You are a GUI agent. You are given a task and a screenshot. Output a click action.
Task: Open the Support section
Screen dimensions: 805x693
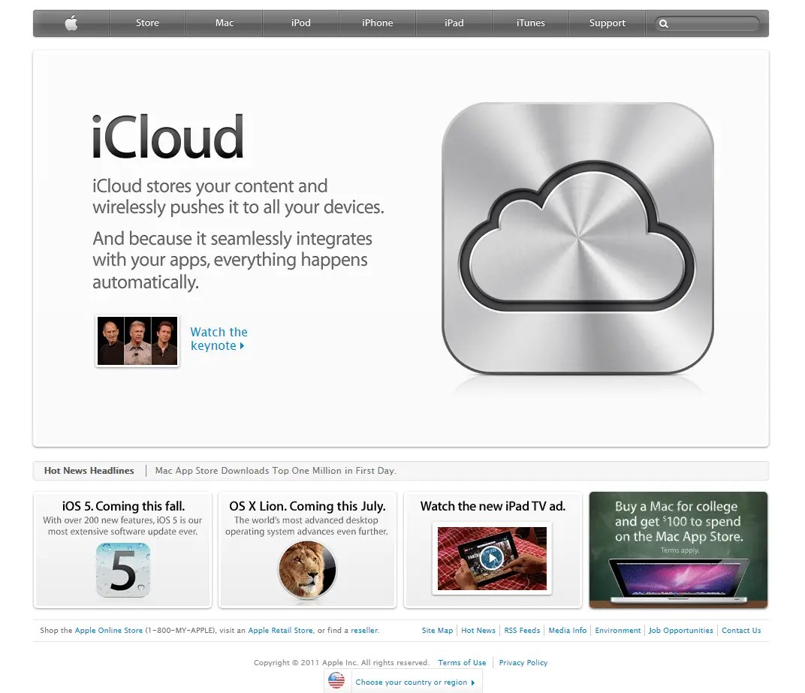point(607,23)
